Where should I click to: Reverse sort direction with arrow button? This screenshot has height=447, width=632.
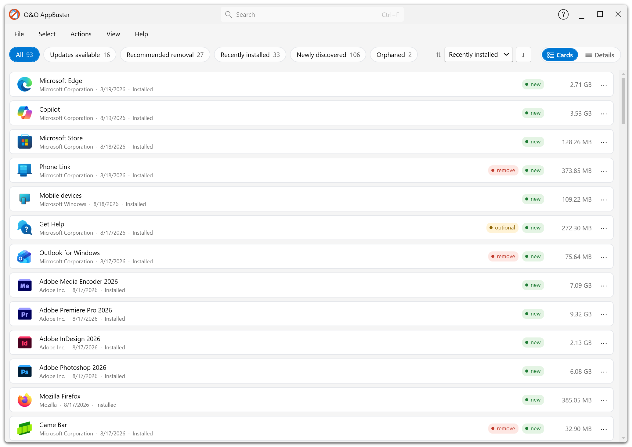(523, 55)
